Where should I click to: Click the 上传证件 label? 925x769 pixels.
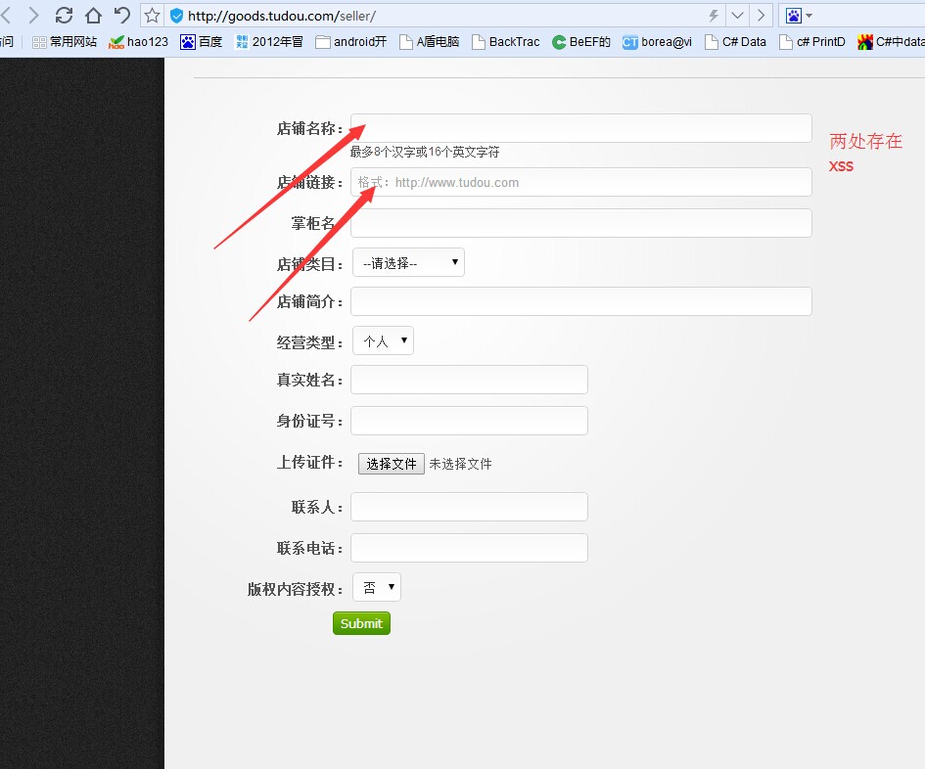(x=309, y=463)
